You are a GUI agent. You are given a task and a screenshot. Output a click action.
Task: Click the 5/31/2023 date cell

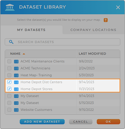click(86, 75)
